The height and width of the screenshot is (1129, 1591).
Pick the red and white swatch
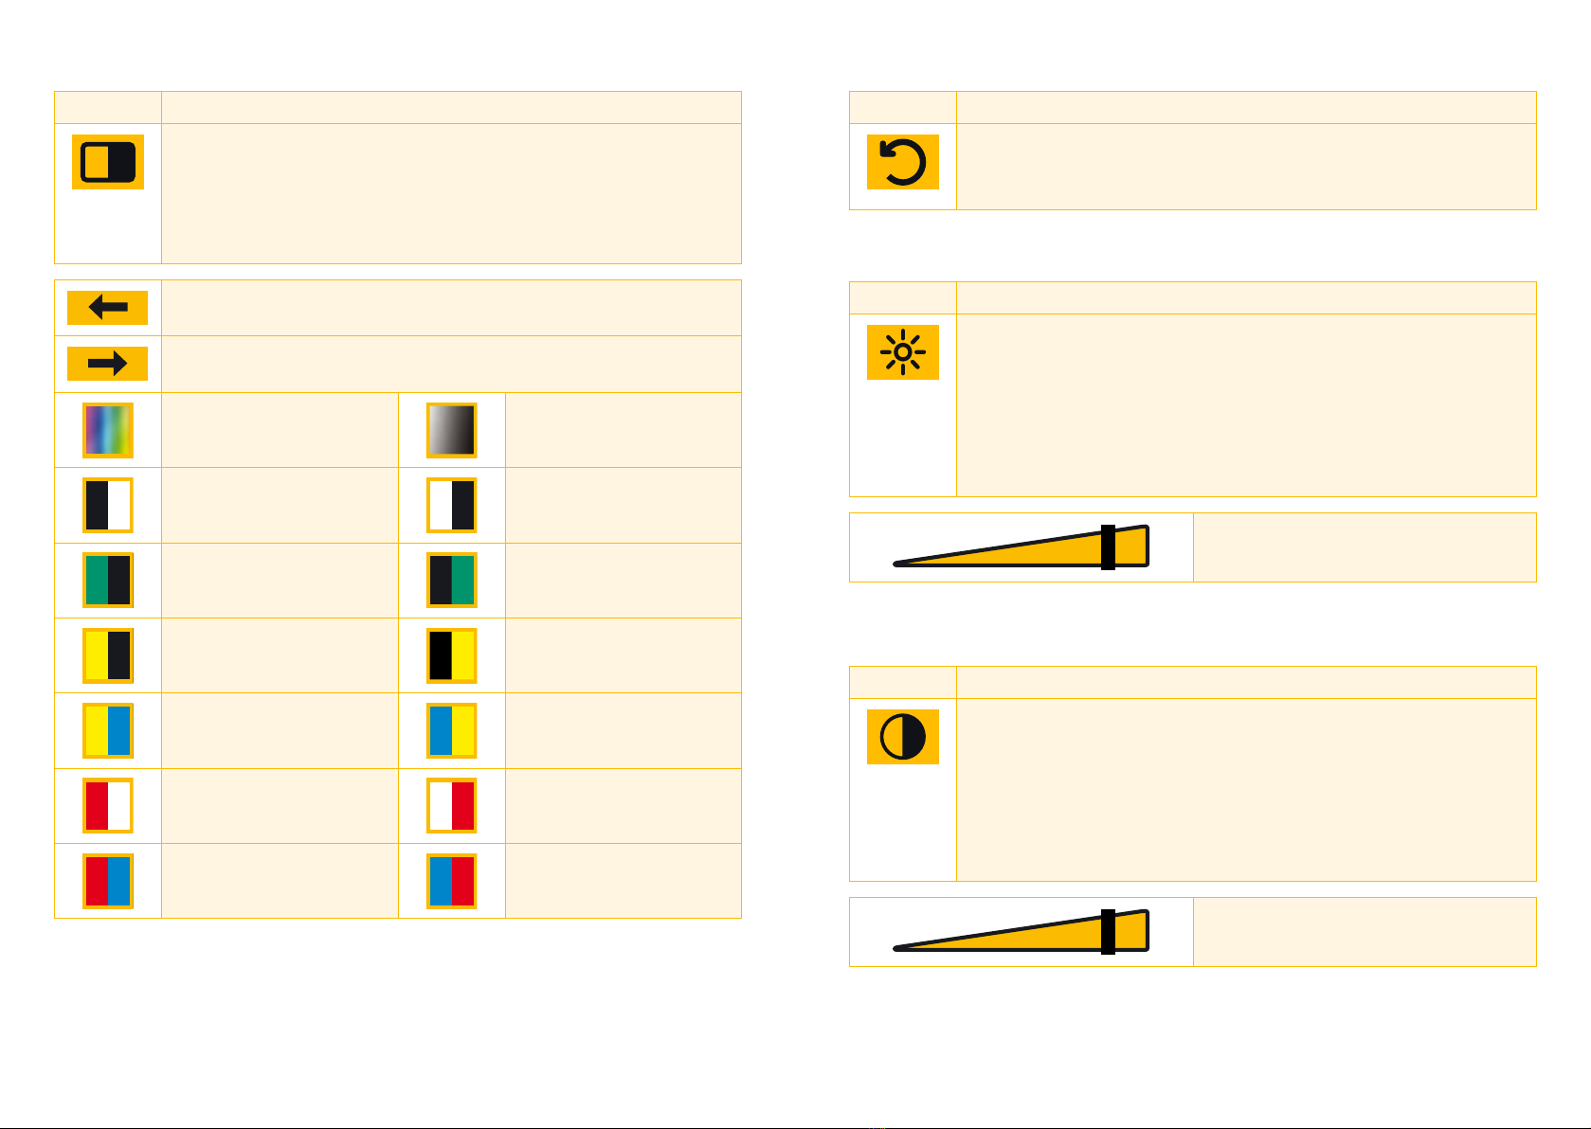[108, 806]
